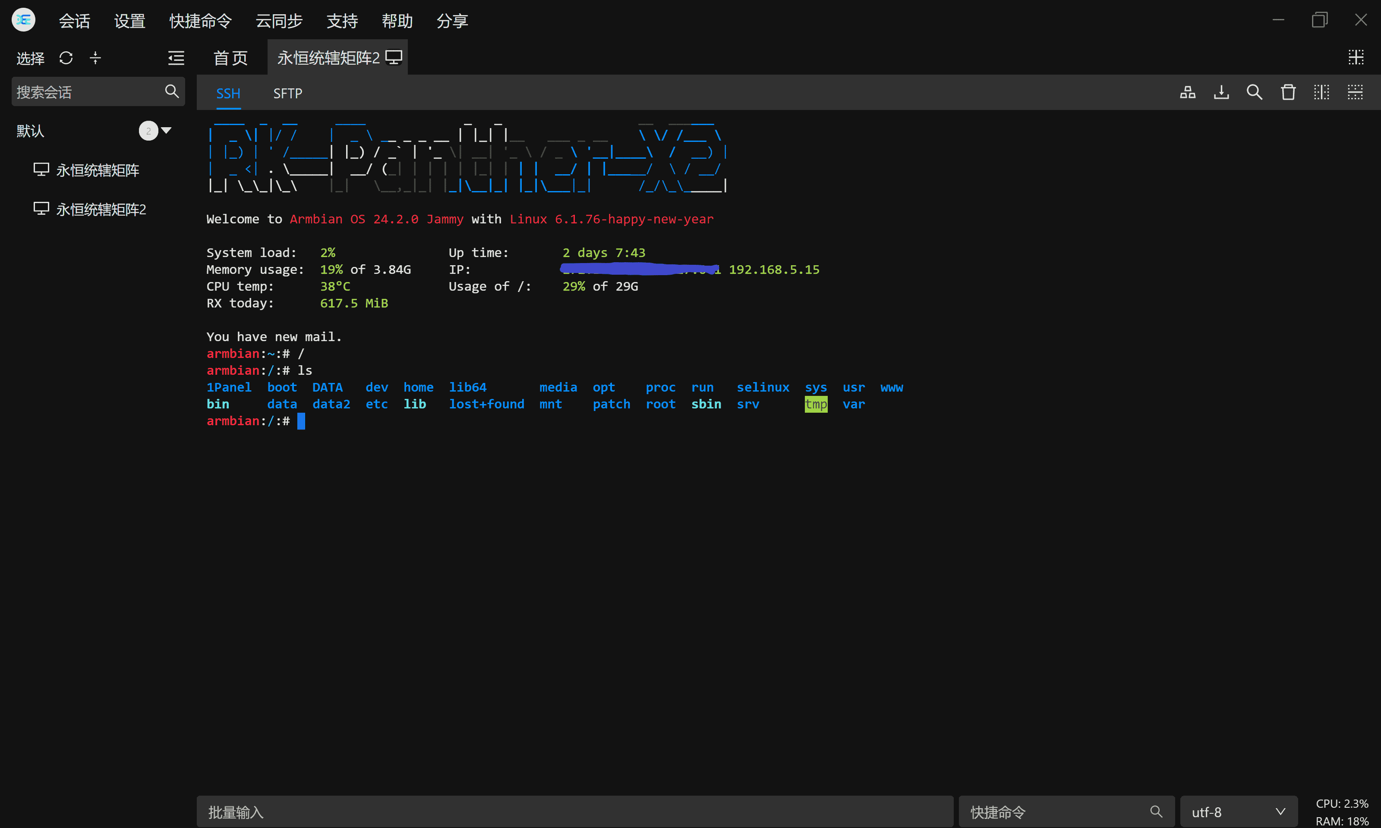Click the app logo icon
The image size is (1381, 828).
[23, 20]
